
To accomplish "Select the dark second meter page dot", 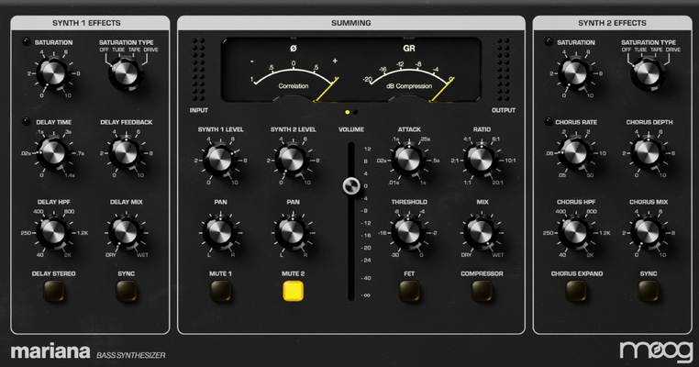I will pyautogui.click(x=355, y=112).
